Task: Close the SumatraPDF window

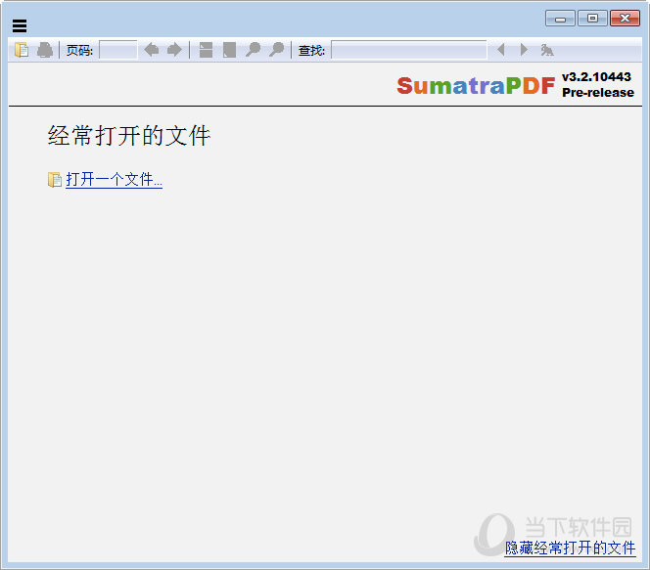Action: (x=624, y=19)
